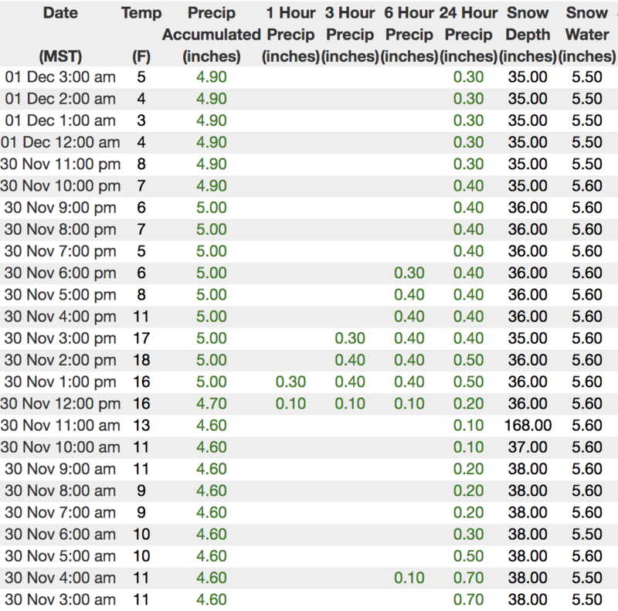This screenshot has height=611, width=618.
Task: Select the temperature value 17
Action: coord(141,338)
